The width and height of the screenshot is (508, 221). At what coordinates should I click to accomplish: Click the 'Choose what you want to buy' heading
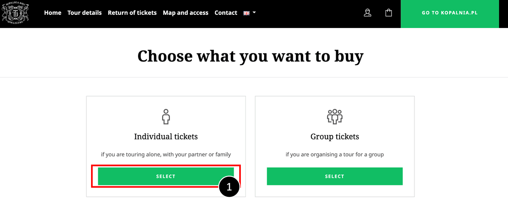251,56
